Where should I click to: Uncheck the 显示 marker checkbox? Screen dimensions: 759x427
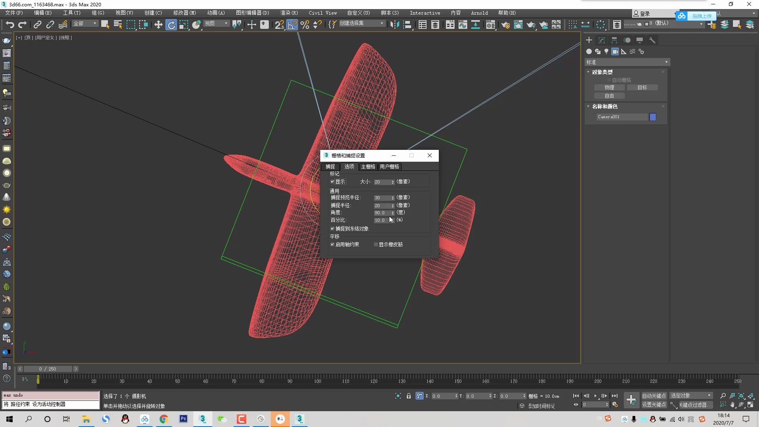coord(332,182)
